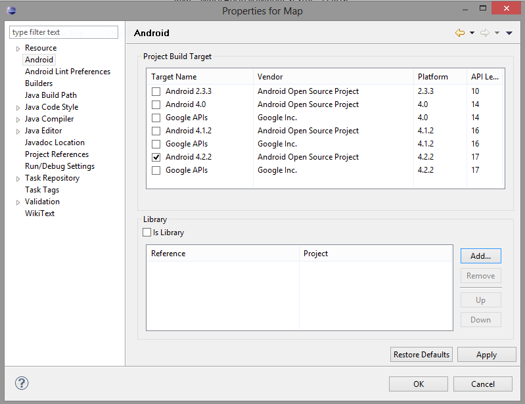Image resolution: width=525 pixels, height=404 pixels.
Task: Check Google APIs platform 4.2.2 target
Action: (x=156, y=170)
